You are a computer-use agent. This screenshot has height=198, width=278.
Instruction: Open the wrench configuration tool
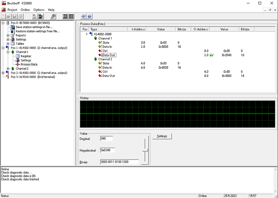point(53,16)
